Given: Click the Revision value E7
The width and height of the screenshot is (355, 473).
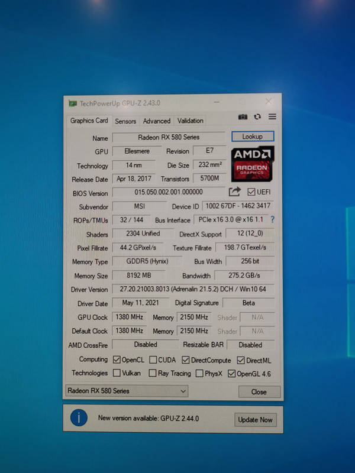Looking at the screenshot, I should coord(209,150).
